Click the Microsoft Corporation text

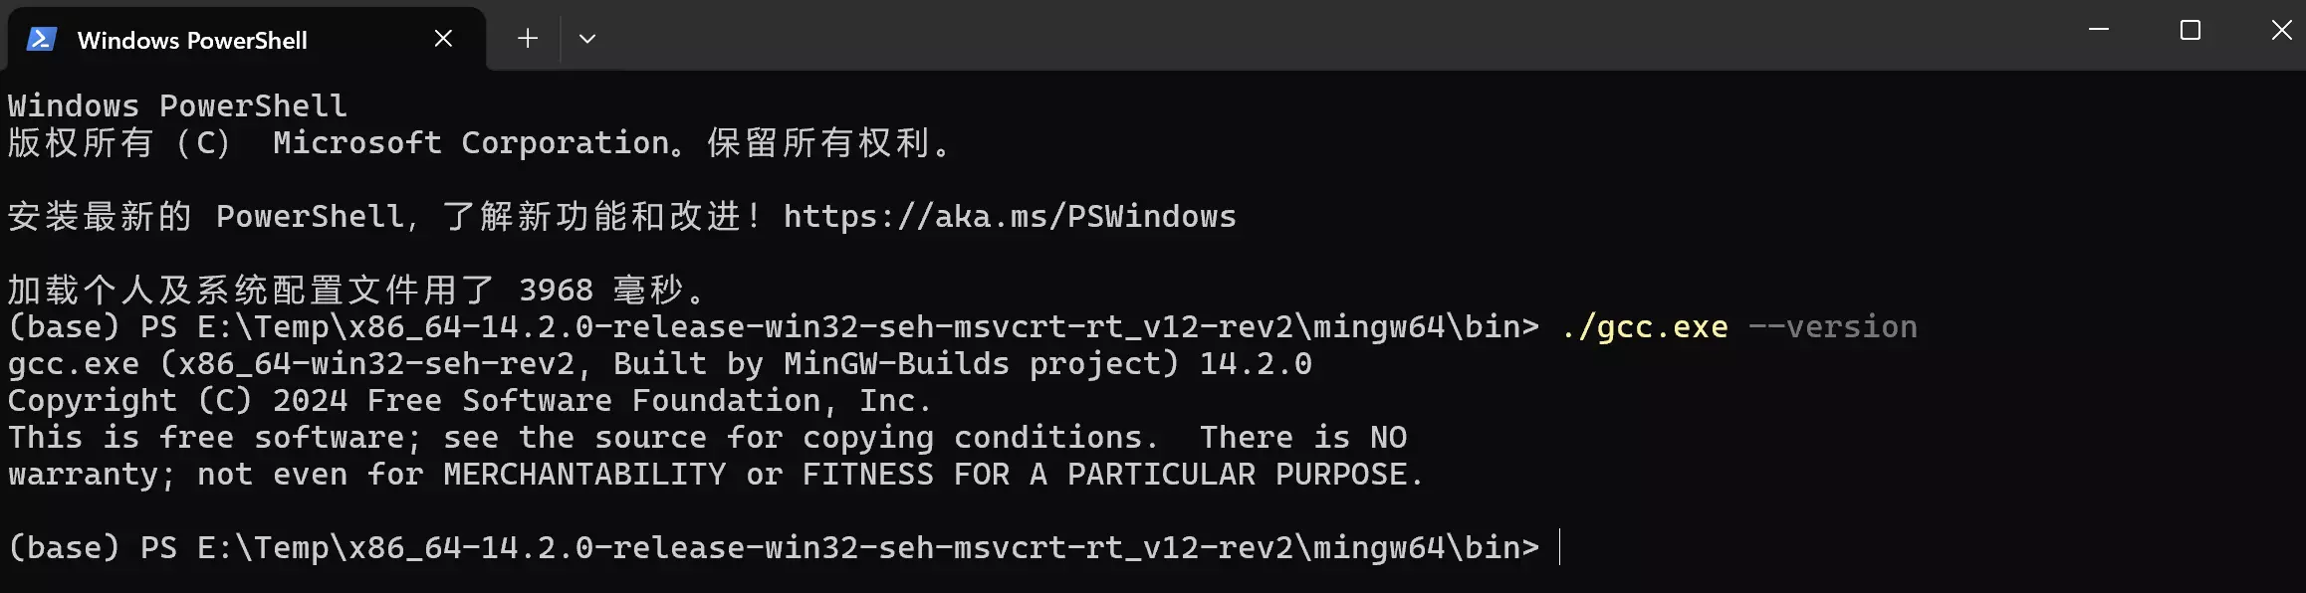point(470,142)
